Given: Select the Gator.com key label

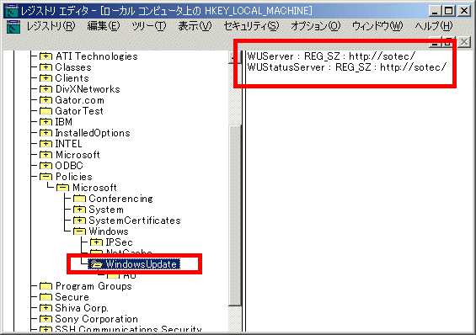Looking at the screenshot, I should (79, 100).
